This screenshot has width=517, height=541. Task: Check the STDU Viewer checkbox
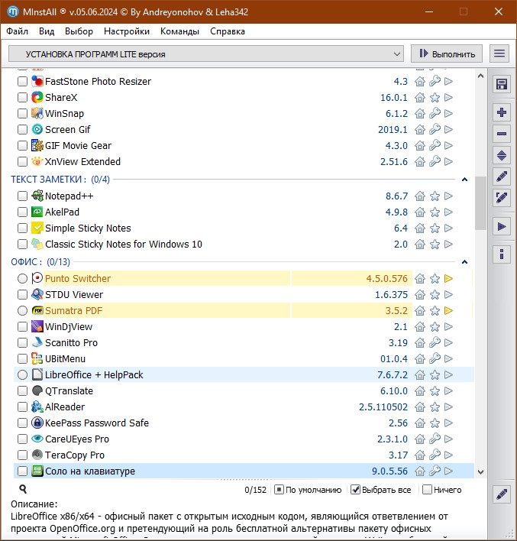[22, 295]
